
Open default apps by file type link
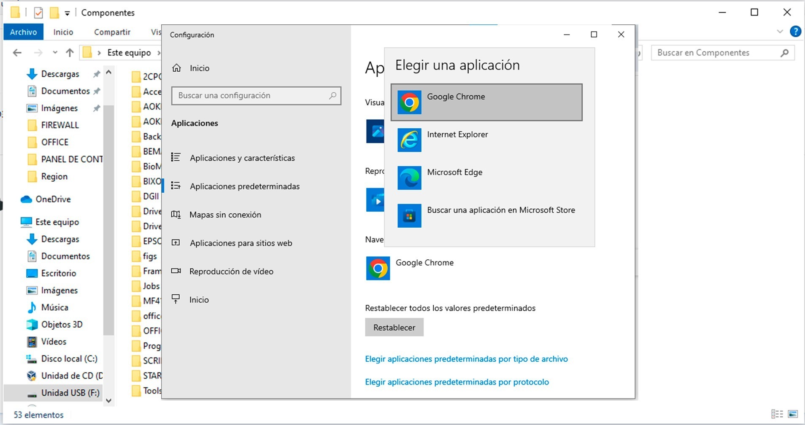point(466,359)
